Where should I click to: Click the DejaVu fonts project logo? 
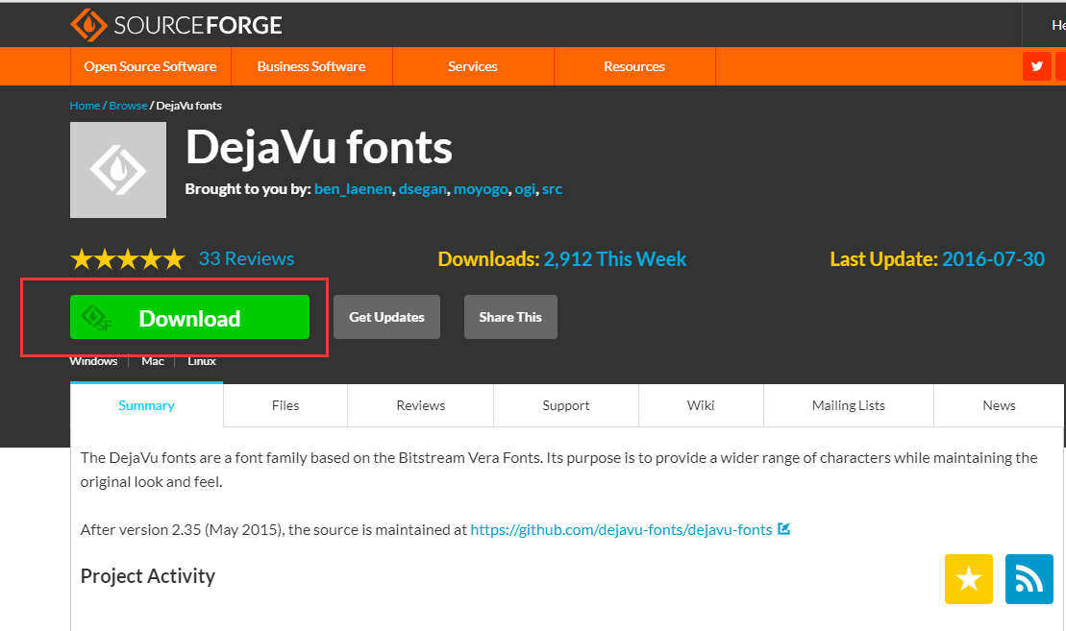(x=117, y=170)
